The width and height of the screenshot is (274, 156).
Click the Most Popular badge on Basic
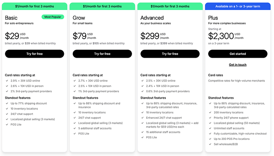coord(53,17)
